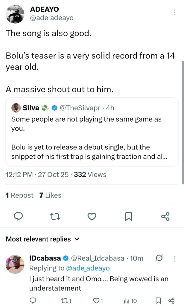Image resolution: width=184 pixels, height=306 pixels.
Task: Open ADEAYO's profile picture
Action: pos(15,14)
